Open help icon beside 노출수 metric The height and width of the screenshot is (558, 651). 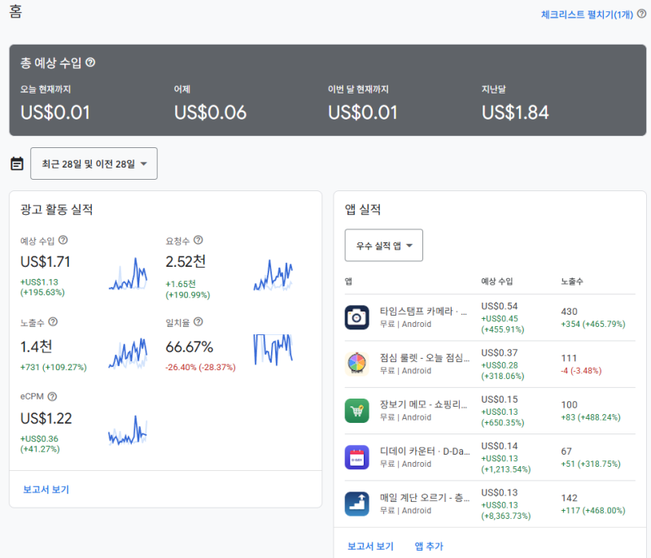tap(53, 322)
